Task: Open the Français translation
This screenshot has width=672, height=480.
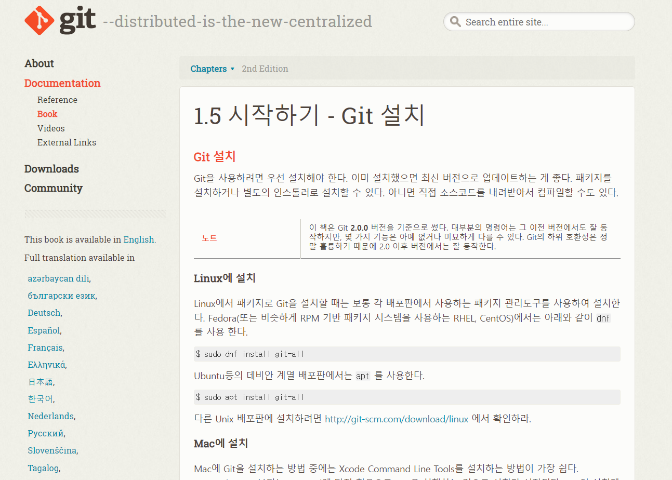Action: pos(45,348)
